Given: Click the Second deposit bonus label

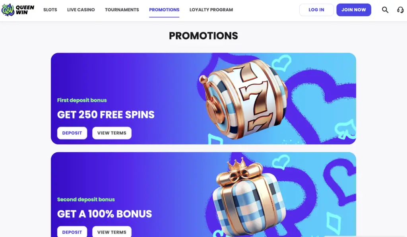Looking at the screenshot, I should tap(86, 199).
